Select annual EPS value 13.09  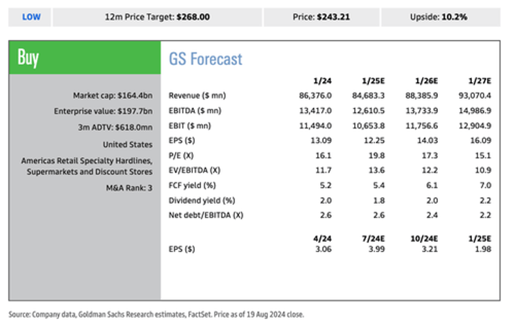coord(321,140)
